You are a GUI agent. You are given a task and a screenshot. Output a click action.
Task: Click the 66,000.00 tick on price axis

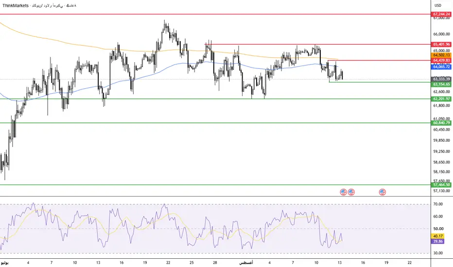tap(442, 34)
